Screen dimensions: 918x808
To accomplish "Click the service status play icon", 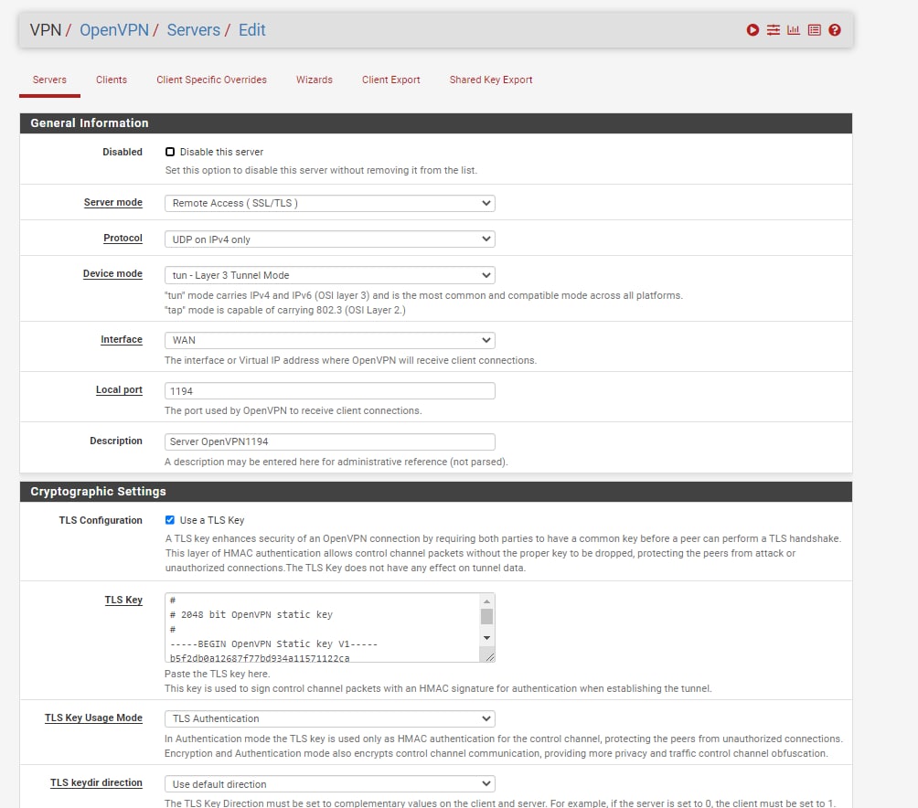I will tap(753, 30).
